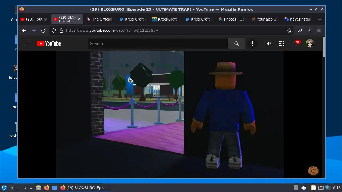Open the Firefox downloads panel
The width and height of the screenshot is (342, 192).
[x=309, y=30]
